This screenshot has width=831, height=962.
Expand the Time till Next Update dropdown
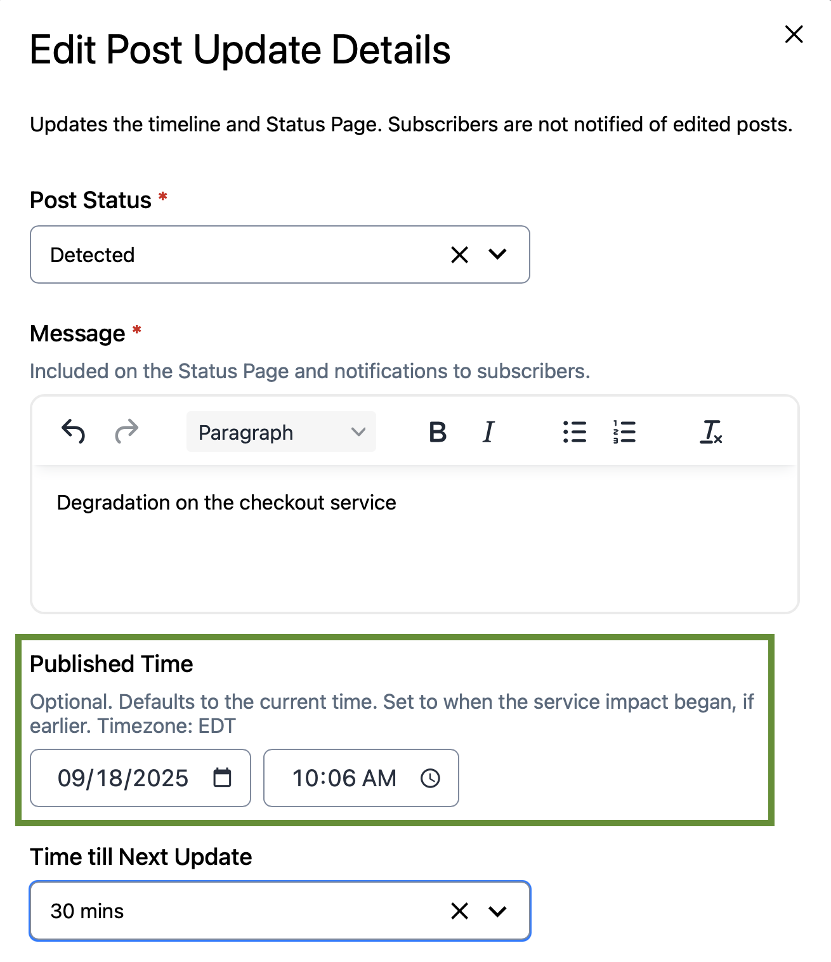tap(498, 911)
